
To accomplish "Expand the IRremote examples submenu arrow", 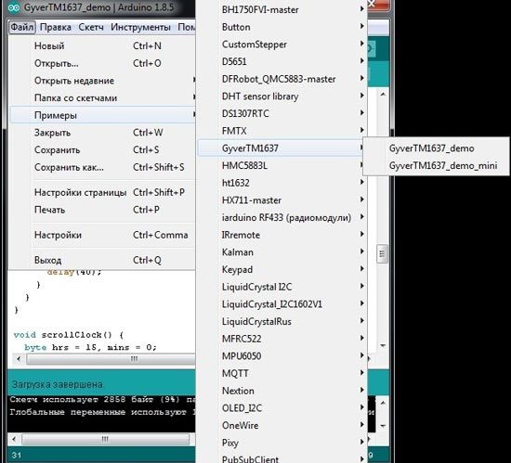I will point(362,234).
